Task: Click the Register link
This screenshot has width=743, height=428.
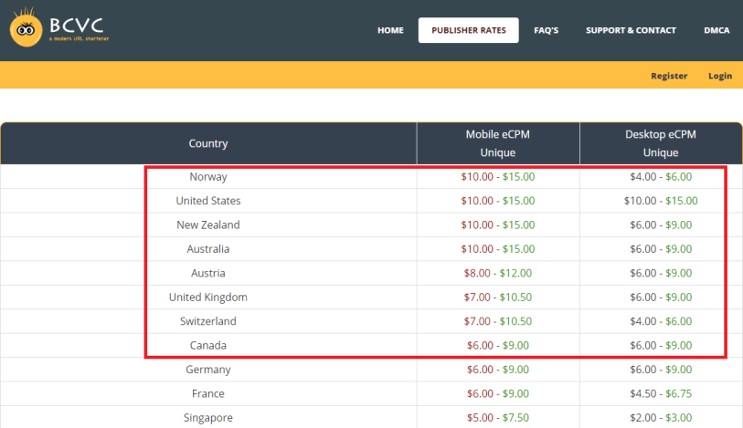Action: coord(669,76)
